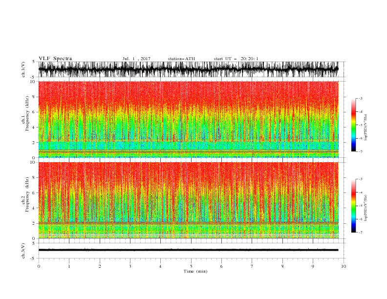The image size is (387, 299).
Task: Click the ch.1 voltage waveform trace
Action: [188, 69]
